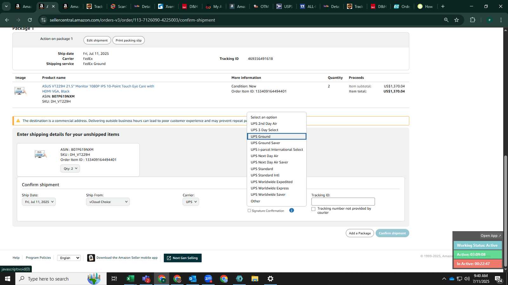Open the Carrier UPS dropdown

191,202
